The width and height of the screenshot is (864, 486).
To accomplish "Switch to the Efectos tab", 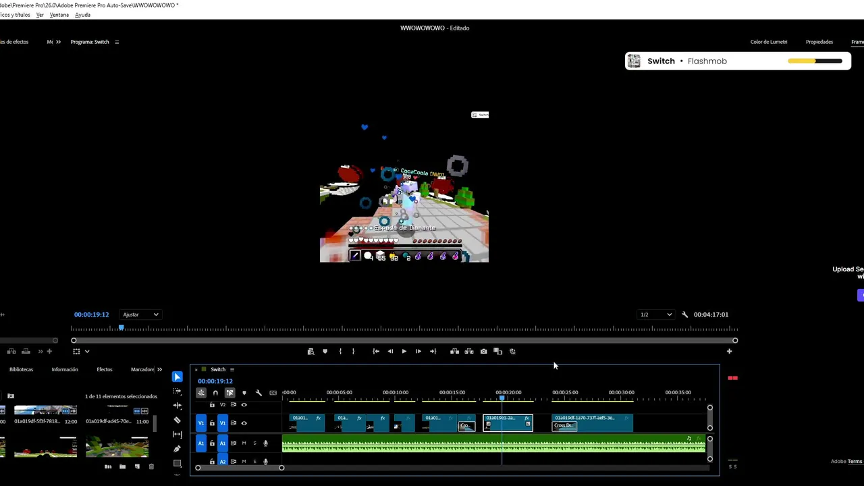I will coord(105,370).
